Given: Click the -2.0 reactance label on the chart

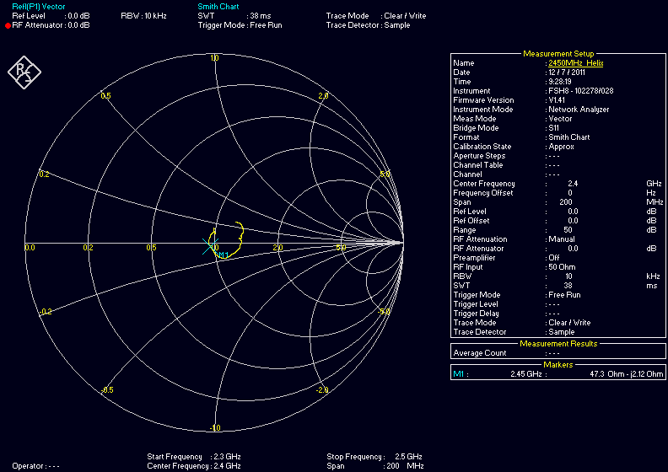Looking at the screenshot, I should coord(321,390).
